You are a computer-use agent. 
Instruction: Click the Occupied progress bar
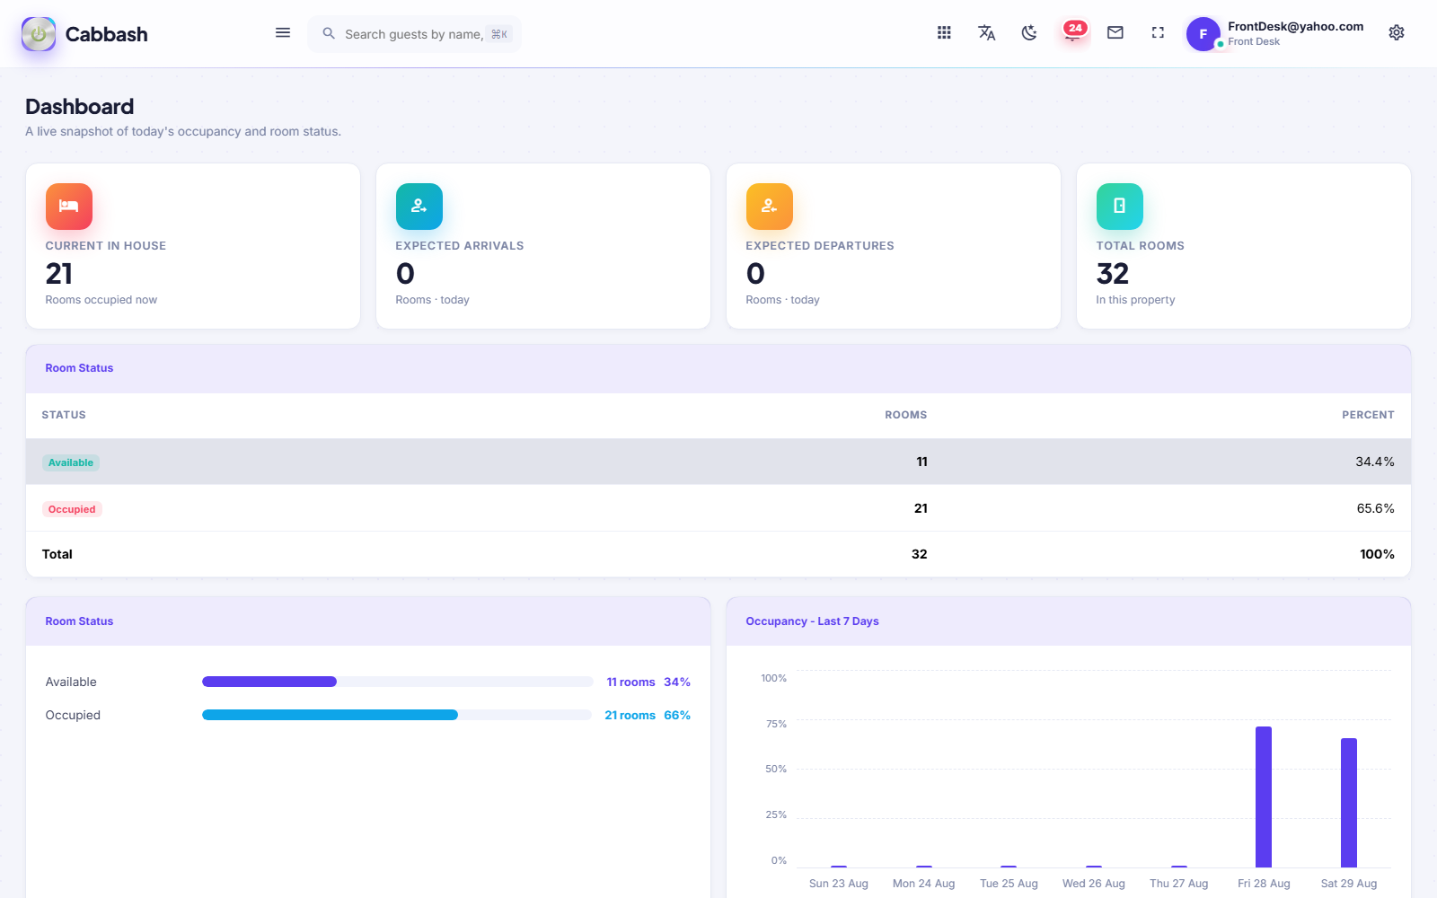398,715
